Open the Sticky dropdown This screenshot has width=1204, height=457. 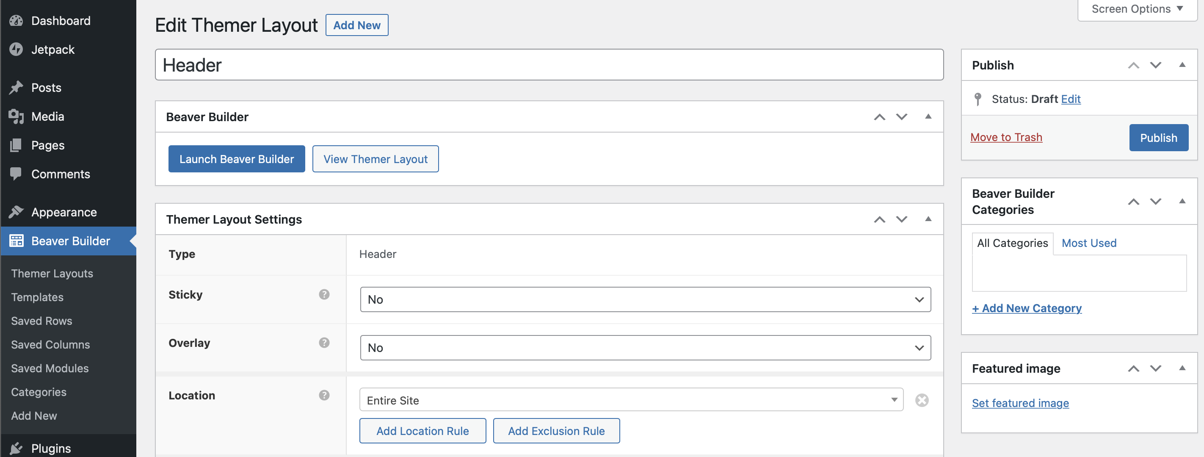pyautogui.click(x=645, y=299)
